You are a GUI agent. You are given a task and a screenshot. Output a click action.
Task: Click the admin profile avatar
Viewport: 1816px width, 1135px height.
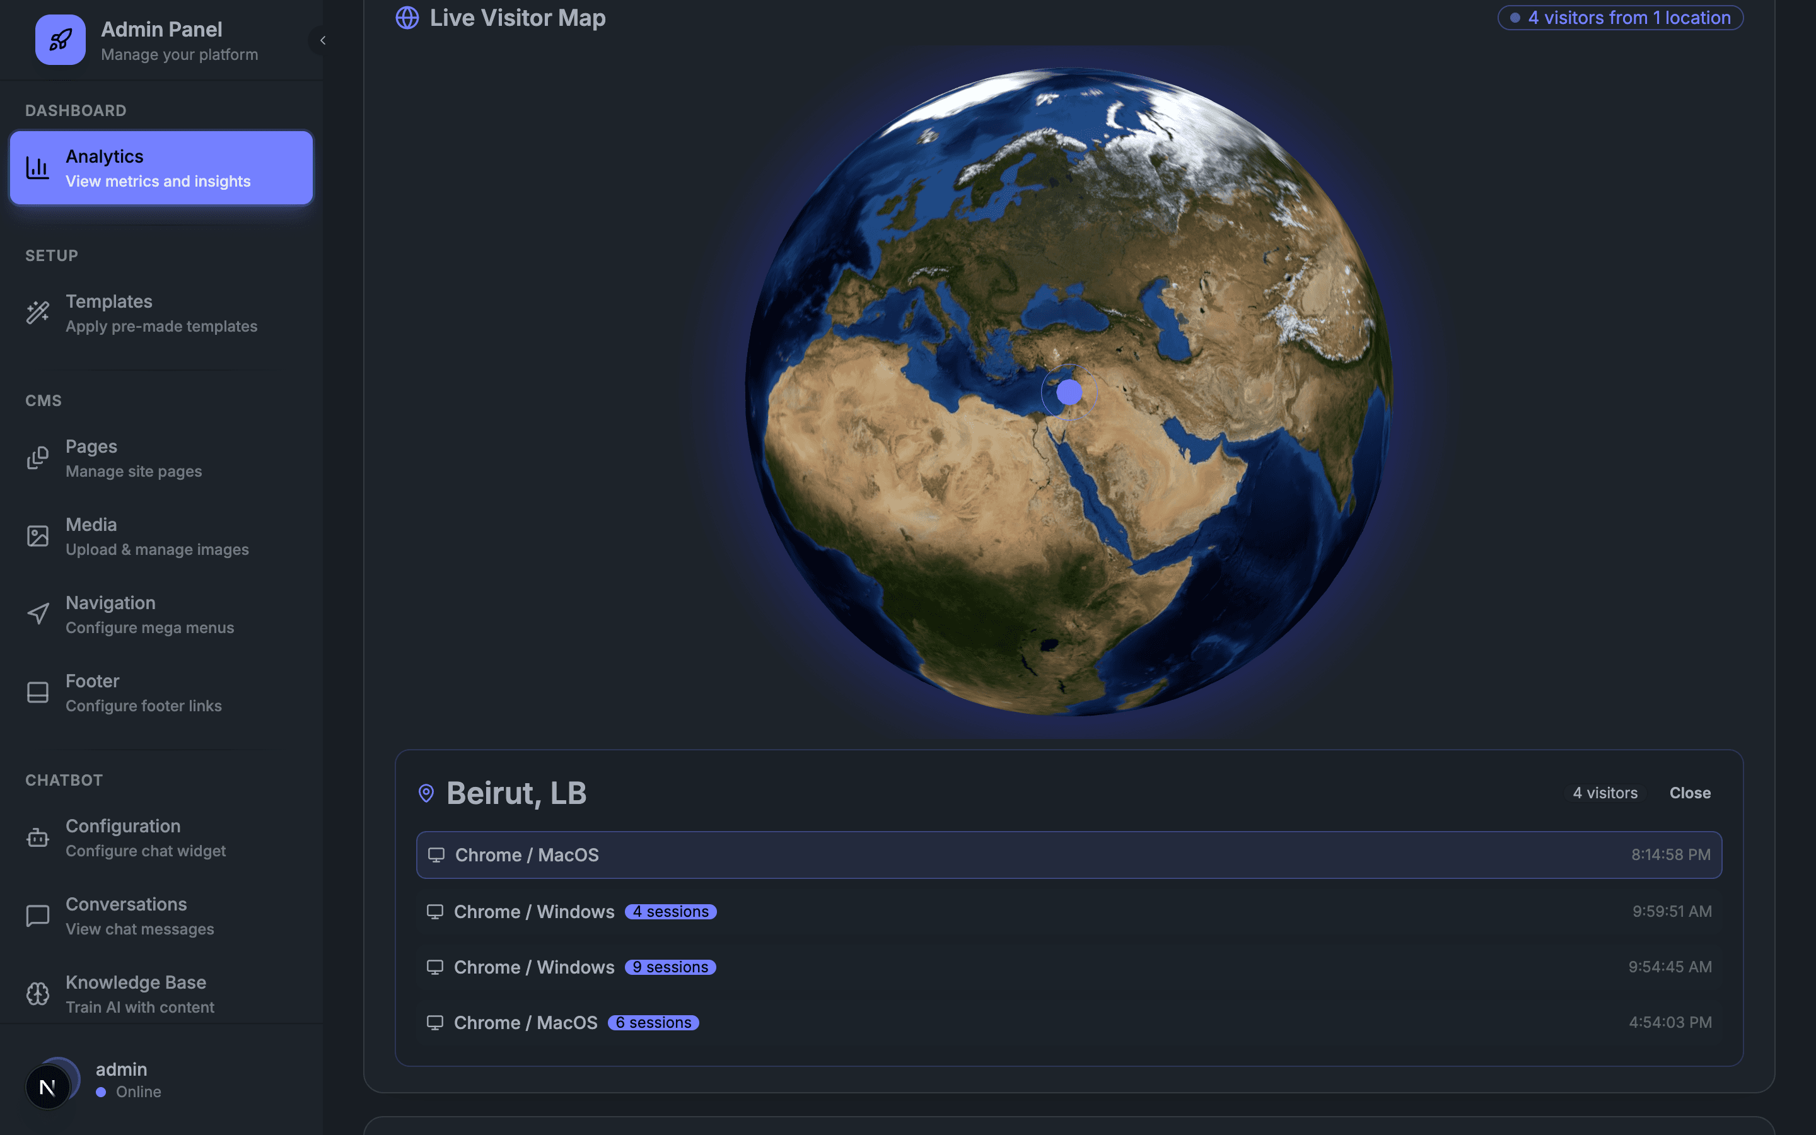click(49, 1085)
